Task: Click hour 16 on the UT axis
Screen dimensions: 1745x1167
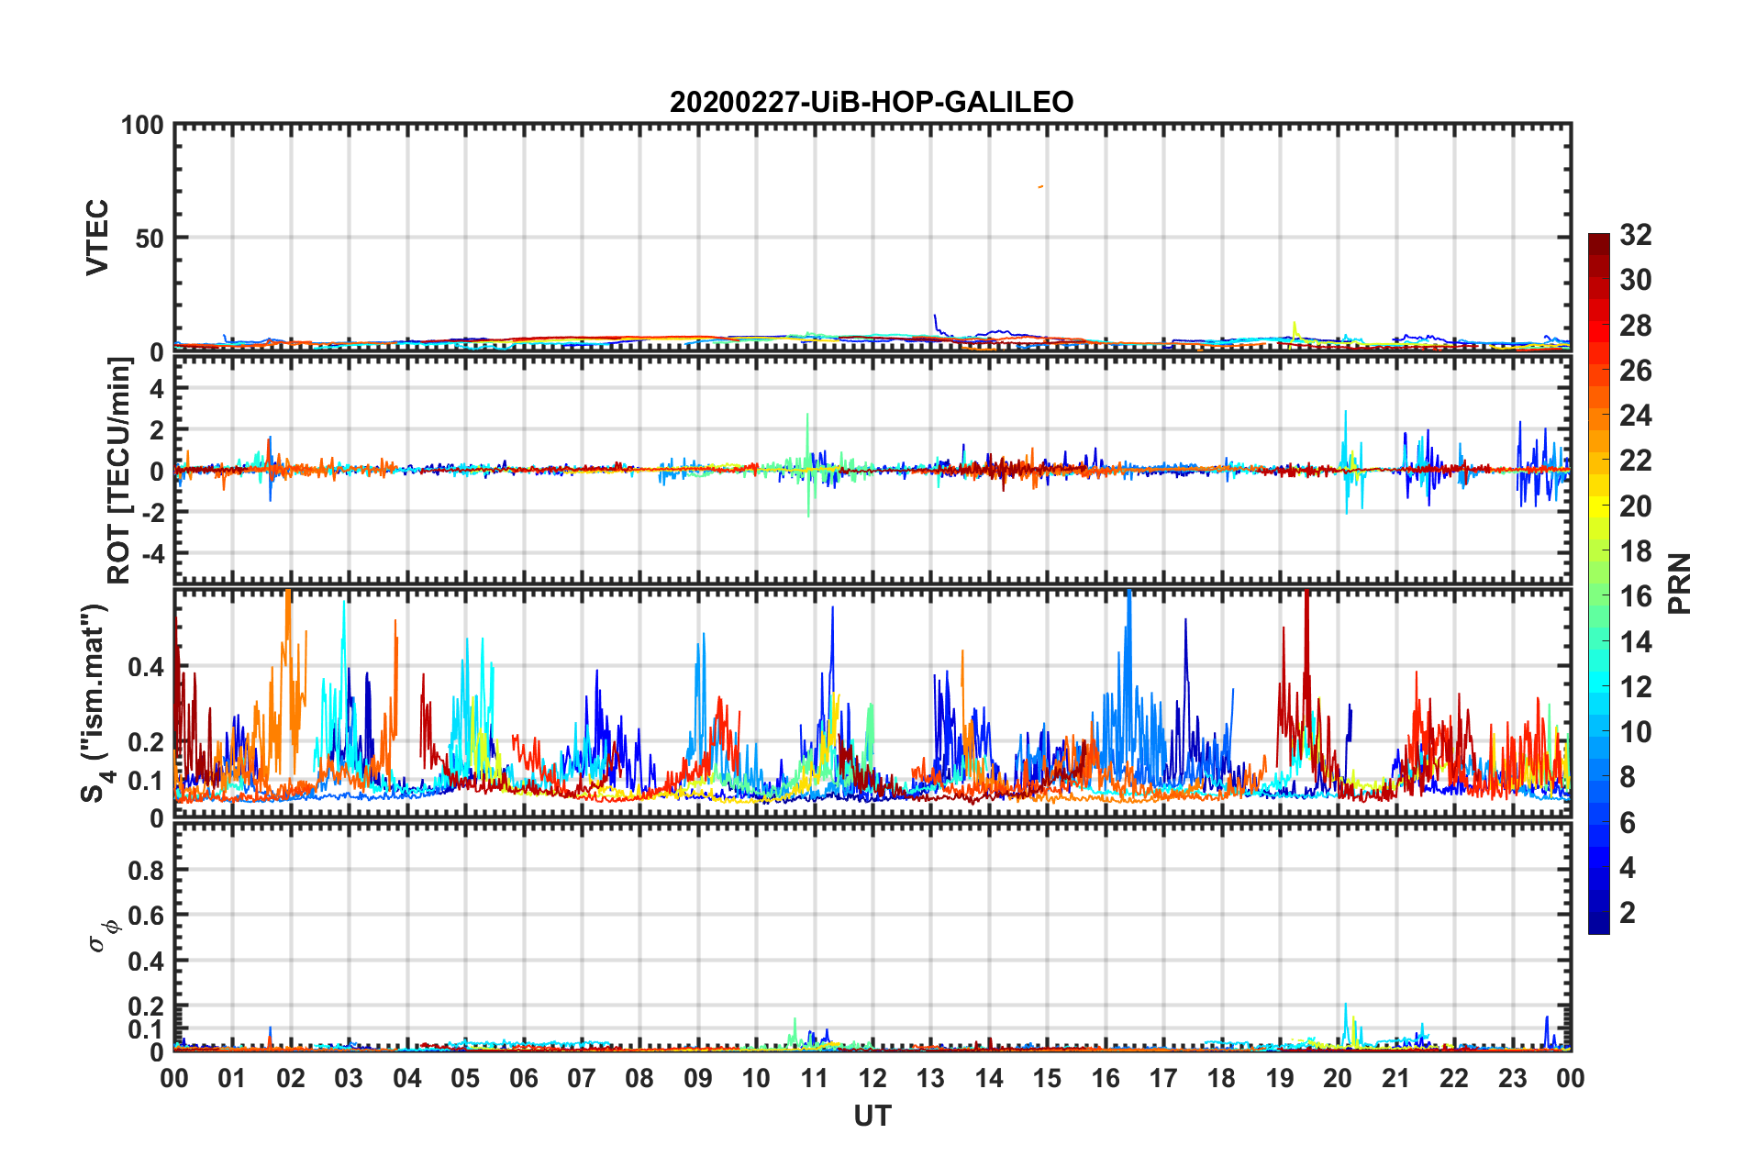Action: [x=1106, y=1078]
